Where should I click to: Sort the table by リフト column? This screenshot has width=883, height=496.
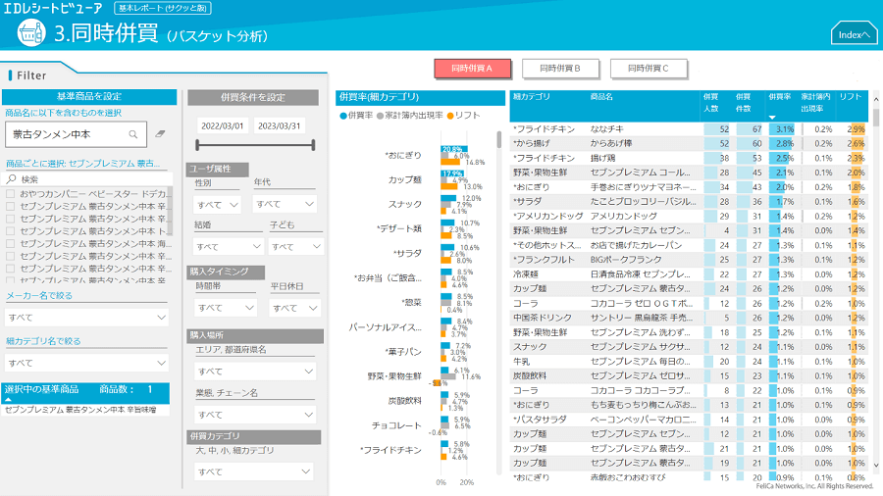point(851,97)
